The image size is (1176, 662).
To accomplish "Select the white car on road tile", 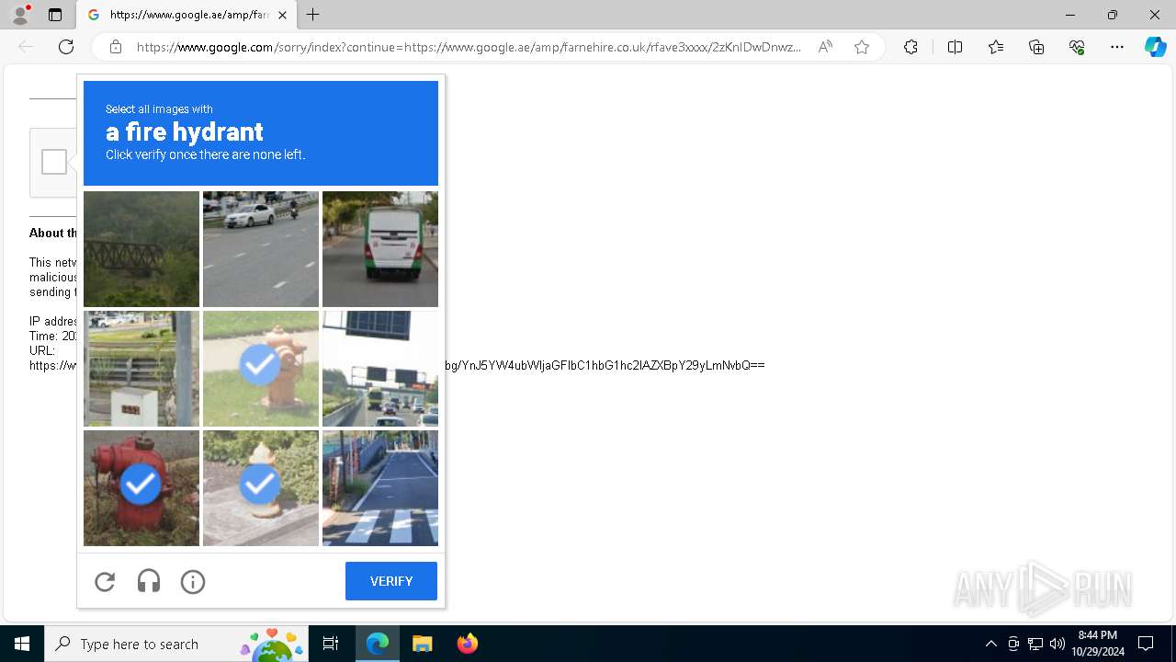I will (261, 249).
